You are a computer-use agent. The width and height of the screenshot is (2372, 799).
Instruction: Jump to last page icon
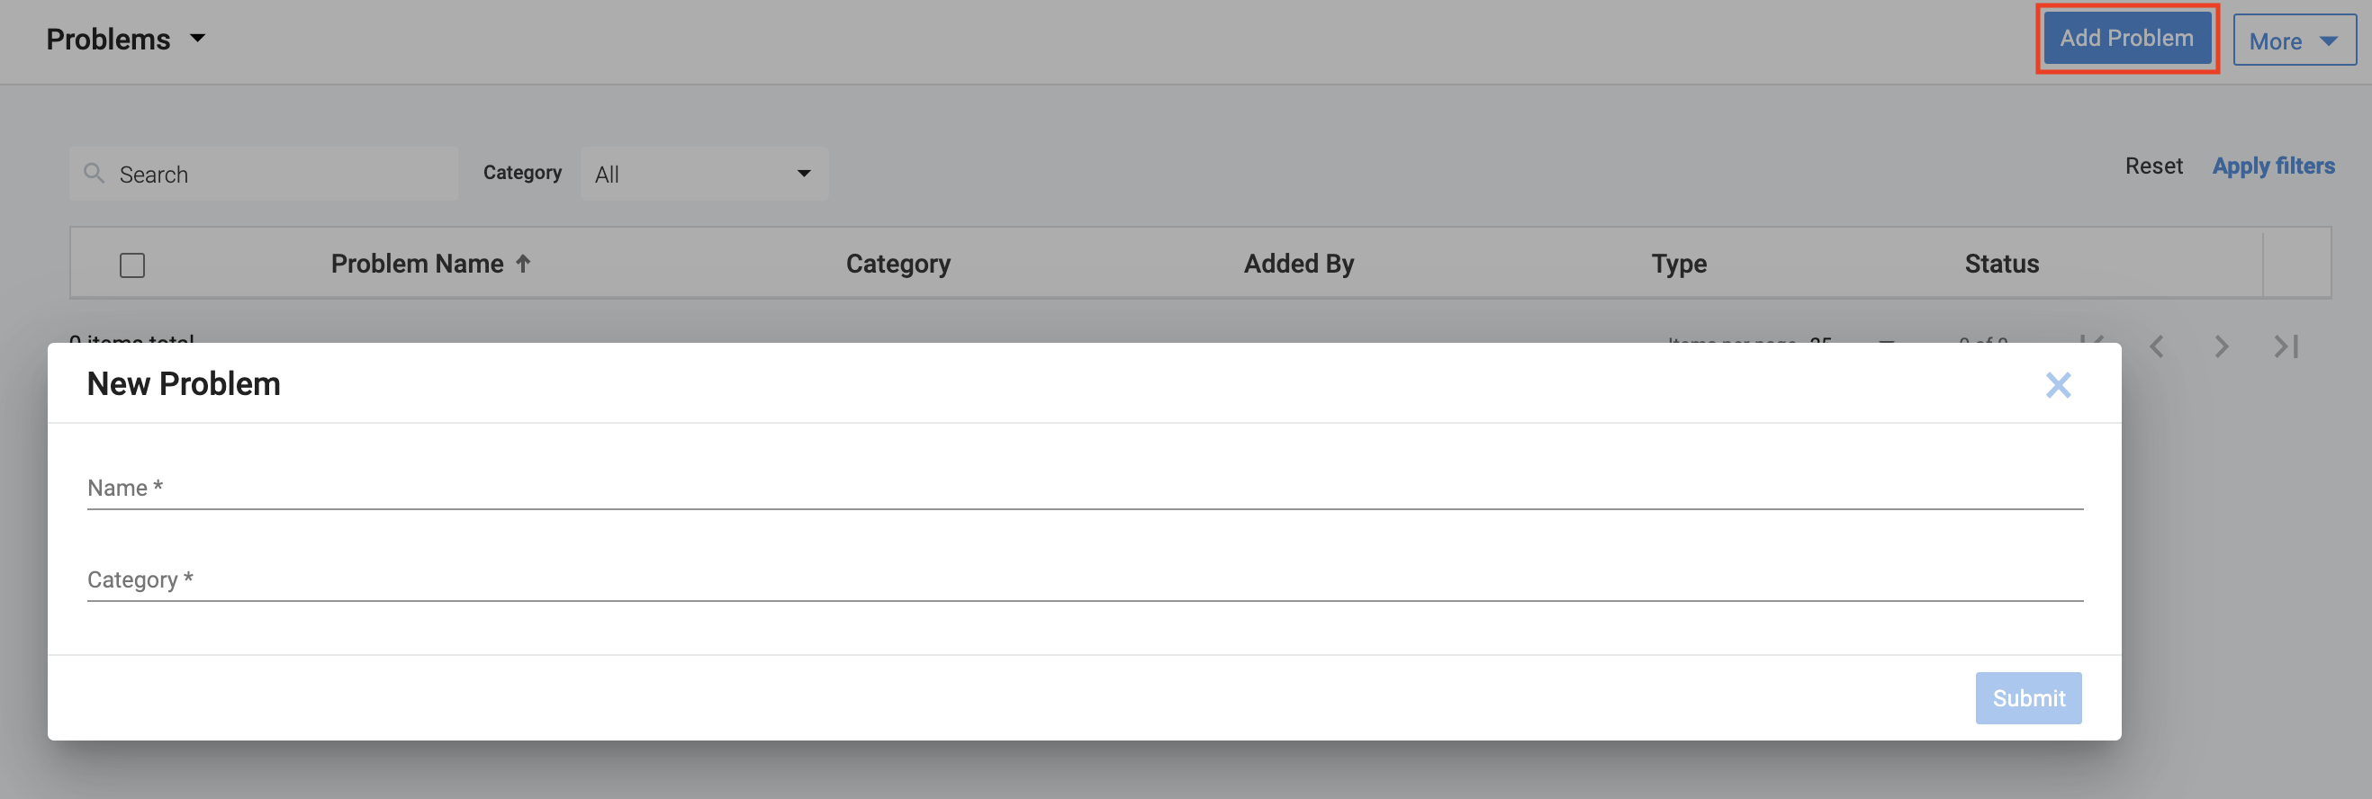click(2286, 346)
